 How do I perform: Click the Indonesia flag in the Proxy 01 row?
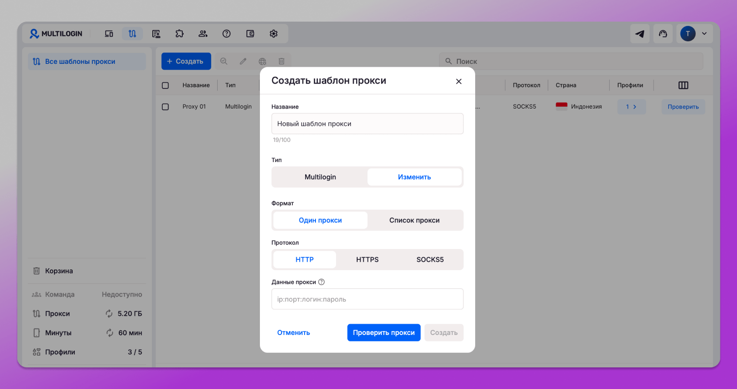[562, 107]
